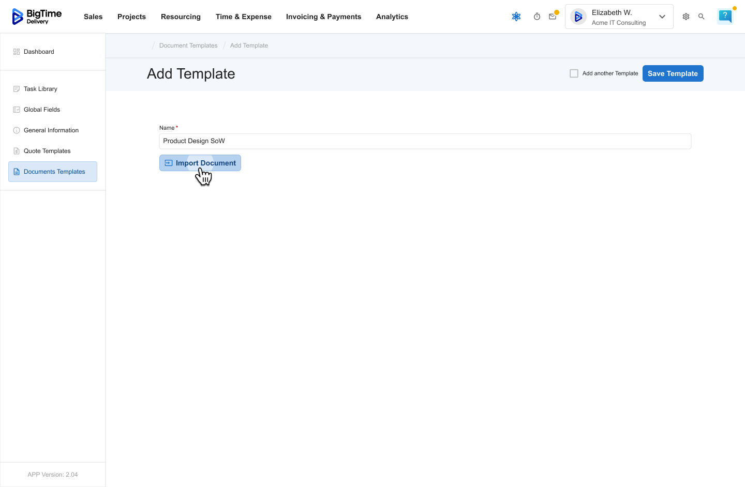The height and width of the screenshot is (487, 745).
Task: Go to Document Templates breadcrumb link
Action: 188,45
